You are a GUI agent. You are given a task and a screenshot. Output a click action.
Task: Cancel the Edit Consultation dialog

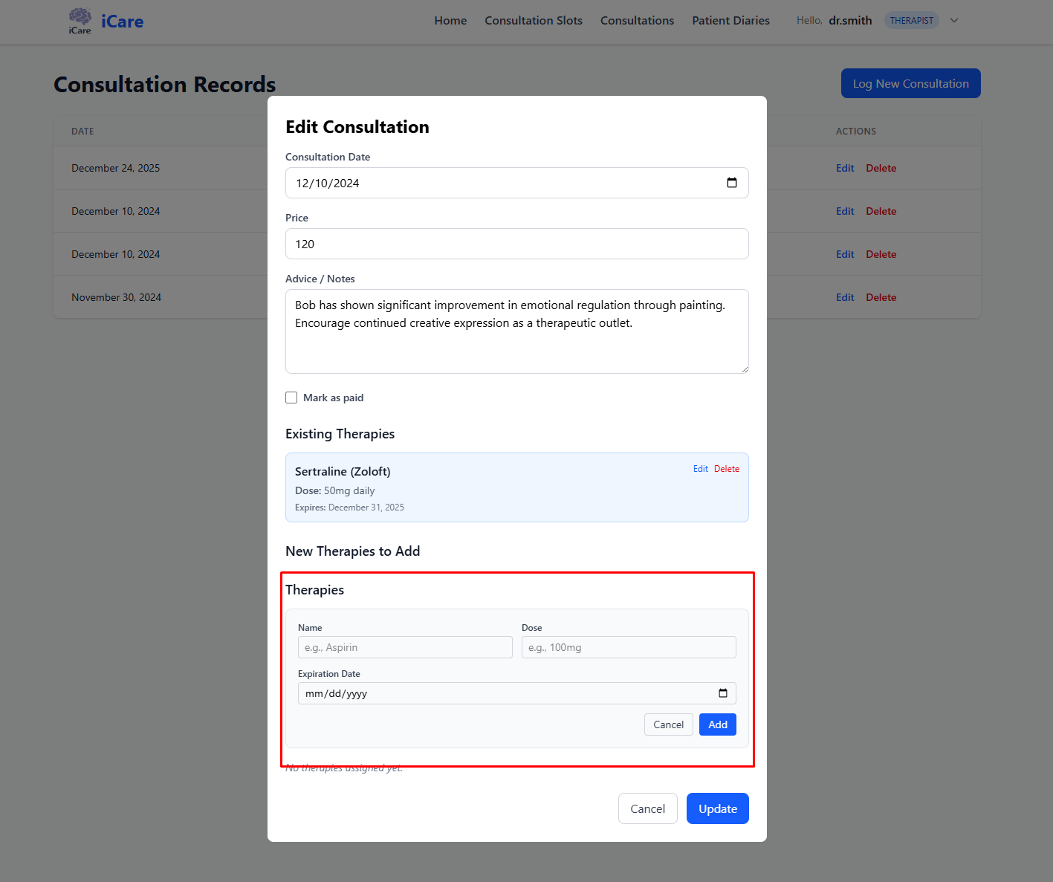(x=647, y=808)
